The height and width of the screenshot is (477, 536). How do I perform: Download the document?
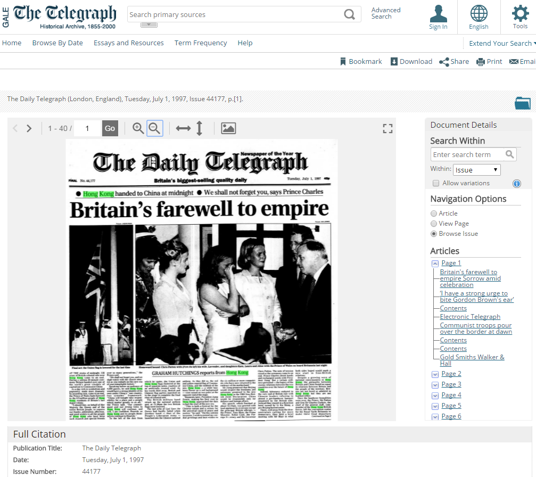pyautogui.click(x=411, y=62)
